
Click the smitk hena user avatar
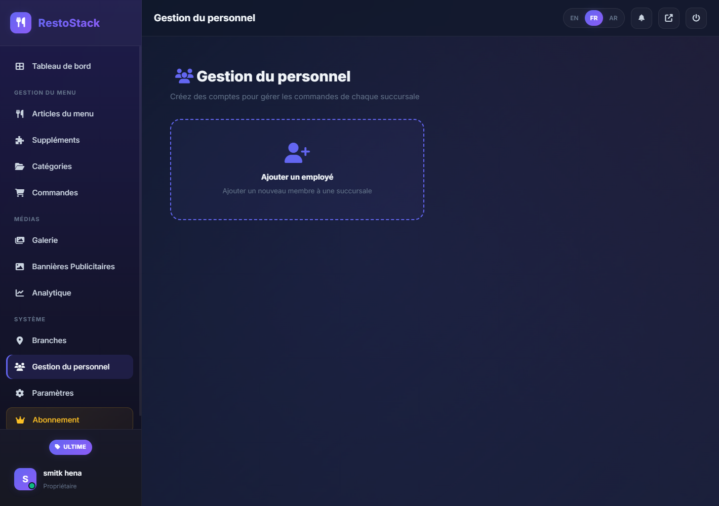tap(25, 479)
